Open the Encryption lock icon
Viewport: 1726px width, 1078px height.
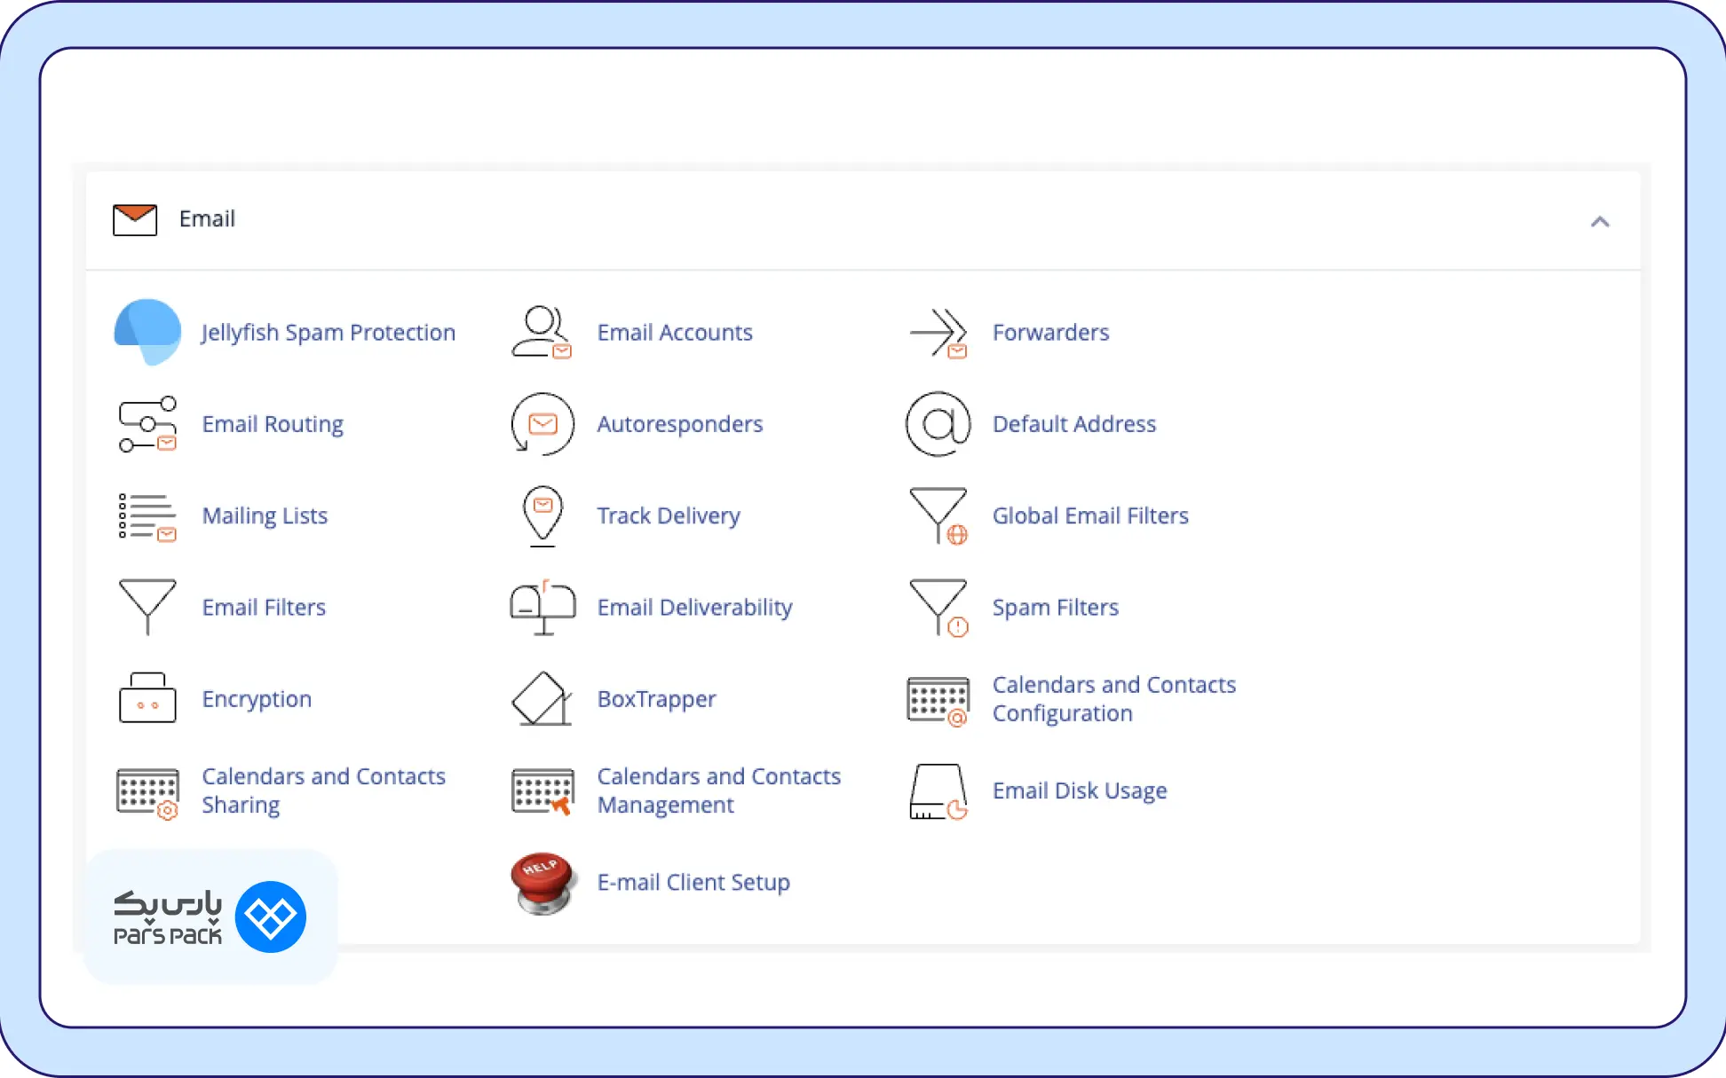147,698
